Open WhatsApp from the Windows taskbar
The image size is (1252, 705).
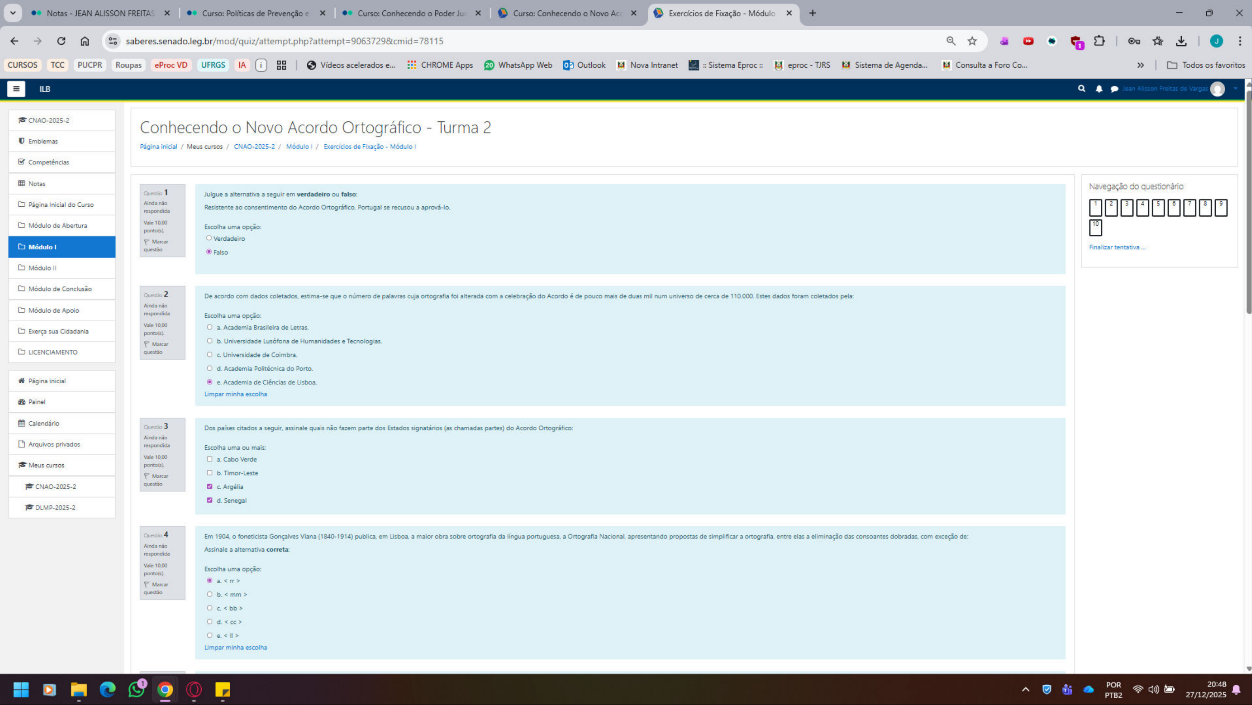click(137, 689)
